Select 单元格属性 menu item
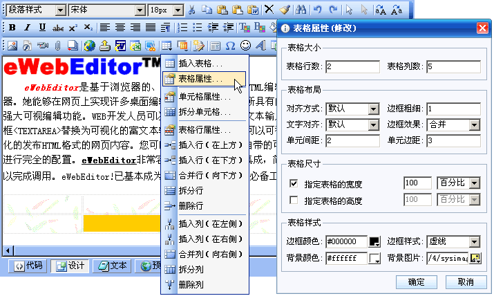Viewport: 494px width, 296px height. (x=204, y=97)
